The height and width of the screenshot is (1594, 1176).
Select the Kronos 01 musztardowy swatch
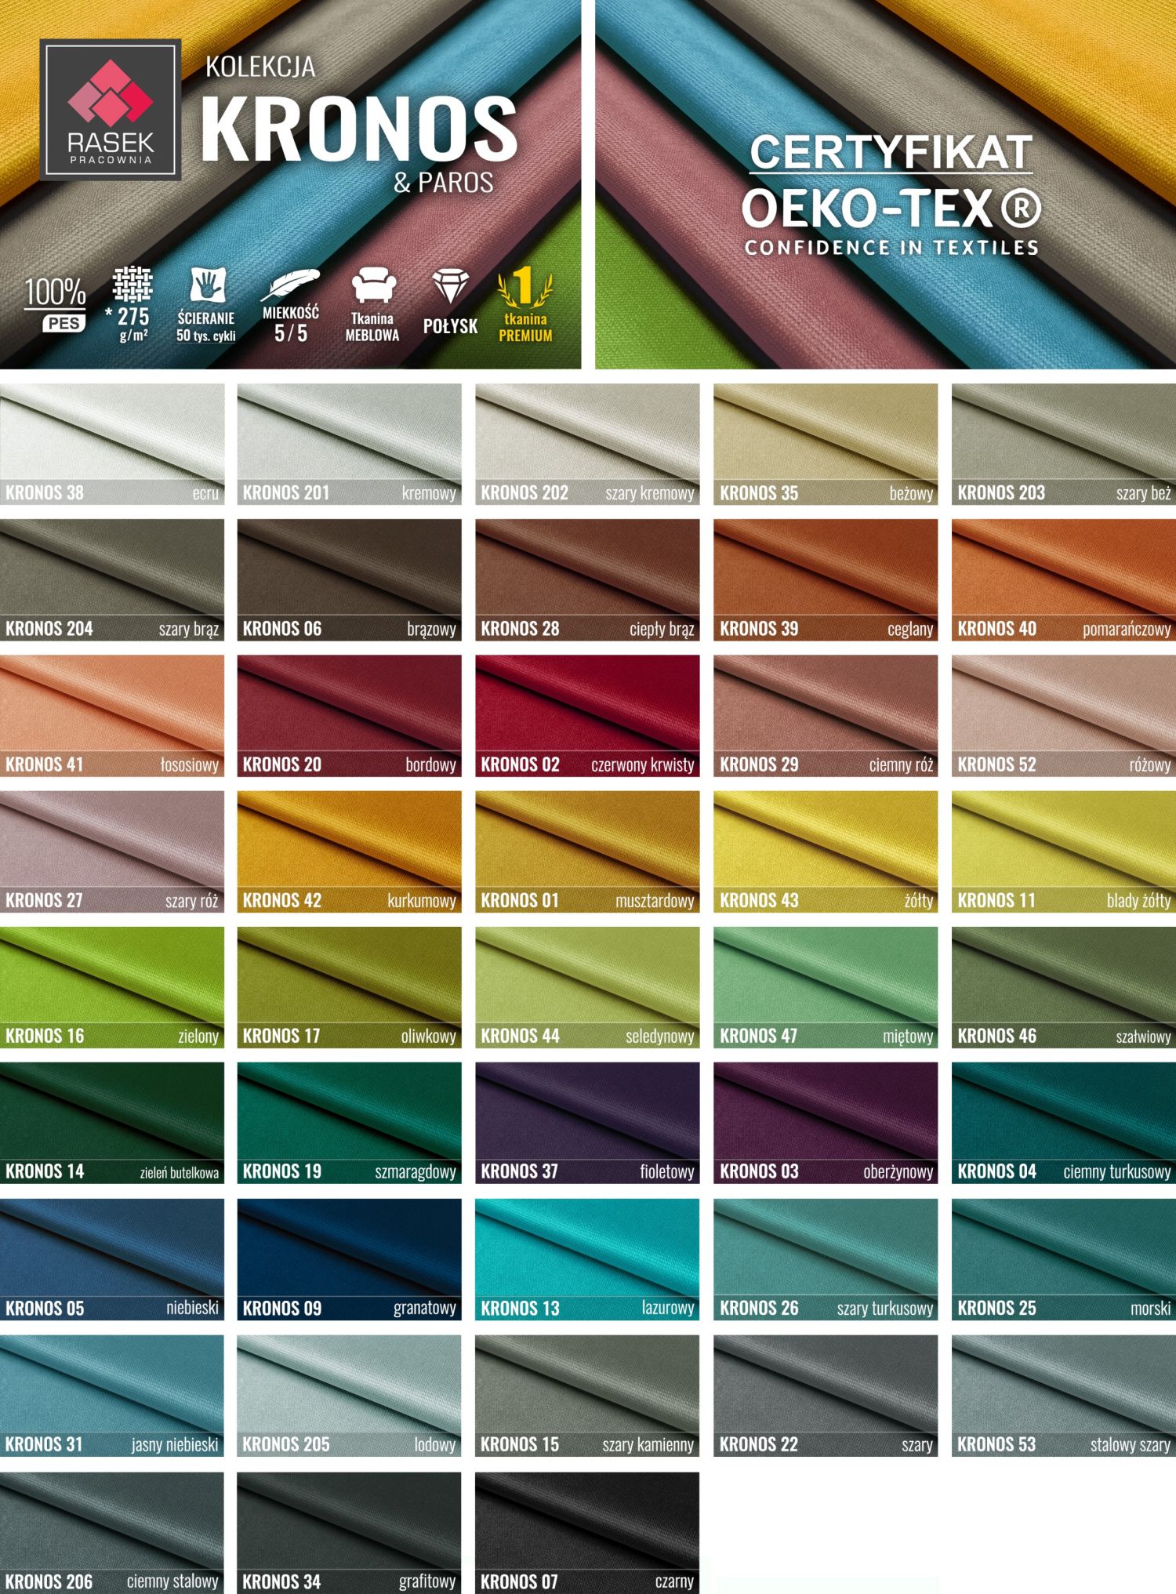click(x=588, y=851)
